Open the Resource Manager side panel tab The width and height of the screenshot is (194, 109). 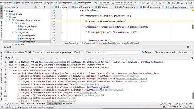click(1, 31)
